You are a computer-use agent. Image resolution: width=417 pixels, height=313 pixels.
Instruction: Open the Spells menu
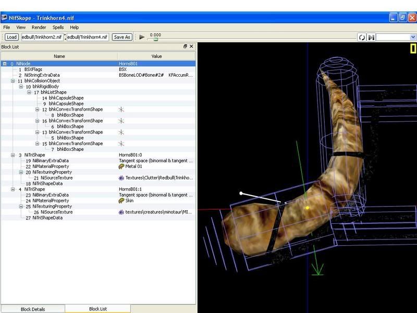[x=58, y=27]
